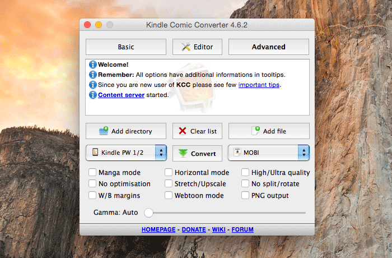Check the Stretch/Upscale option

(169, 183)
